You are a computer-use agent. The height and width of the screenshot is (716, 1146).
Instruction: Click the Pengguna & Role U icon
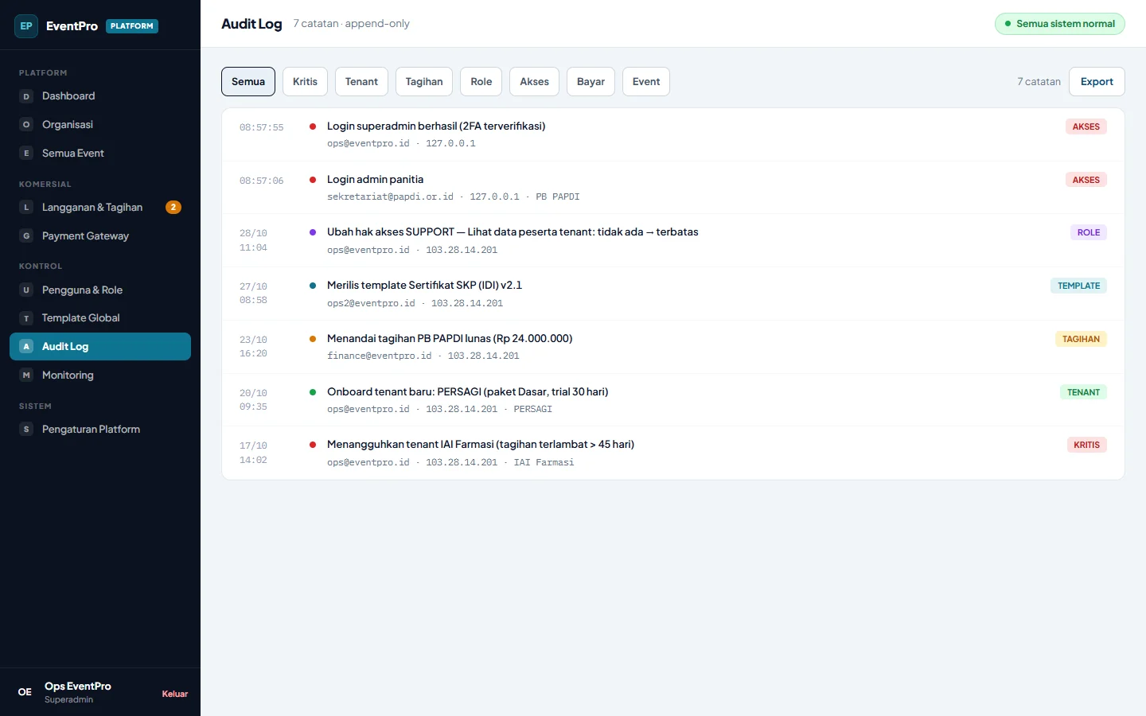[x=26, y=290]
